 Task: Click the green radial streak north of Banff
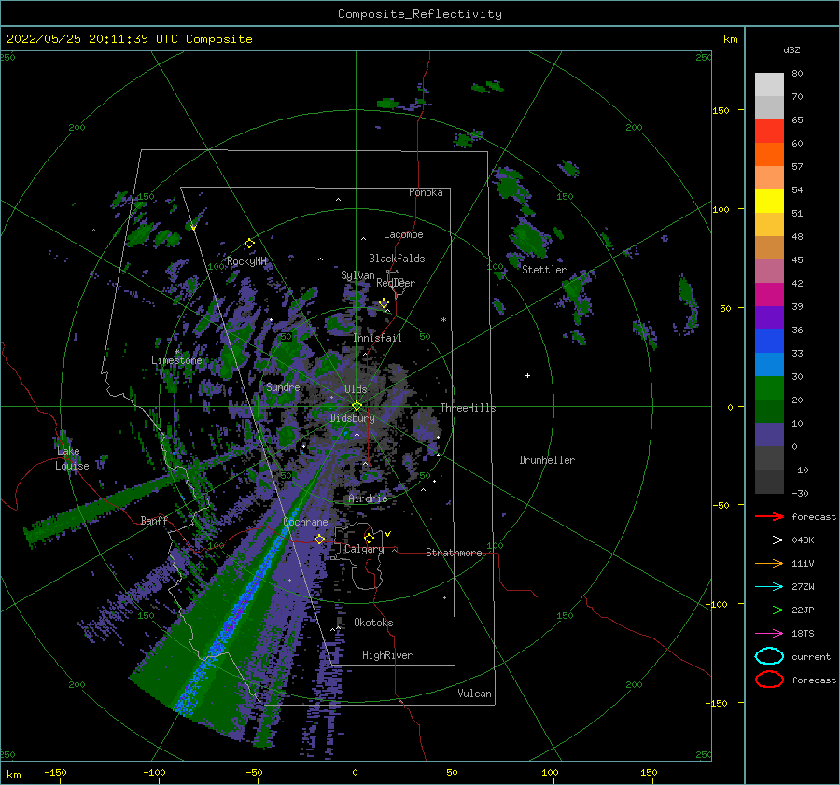click(102, 506)
